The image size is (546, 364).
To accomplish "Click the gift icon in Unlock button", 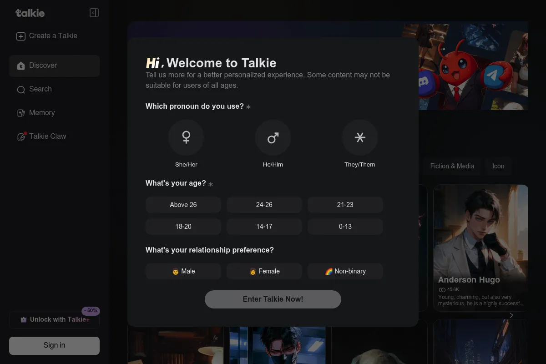I will pyautogui.click(x=24, y=320).
